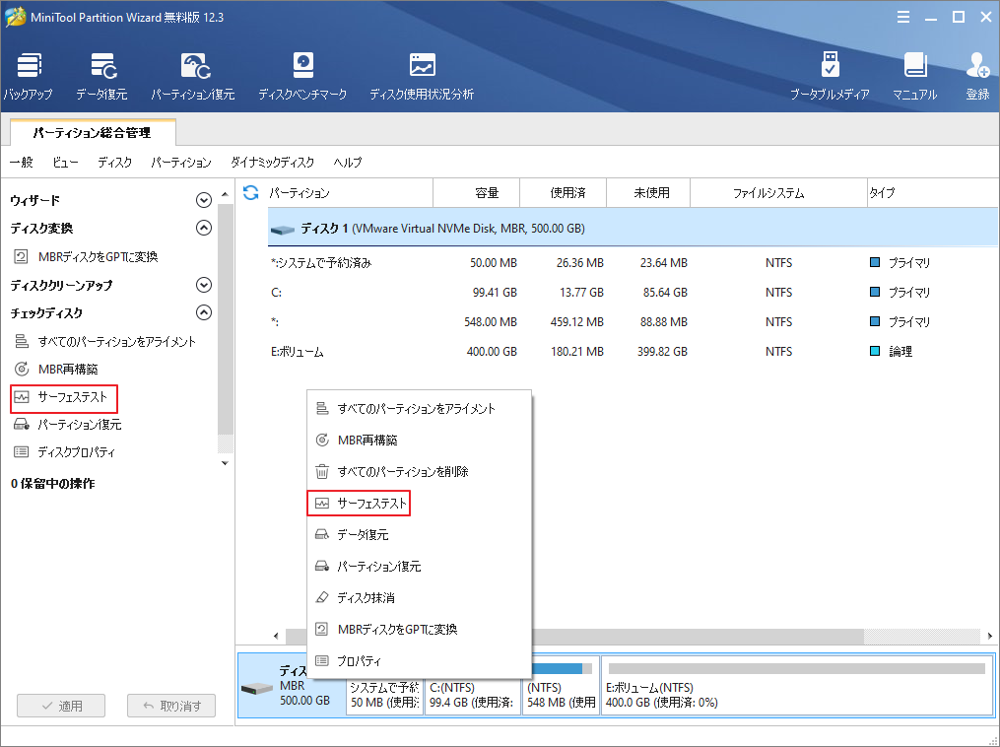Click サーフェステスト in the left sidebar
This screenshot has height=747, width=1000.
[x=72, y=397]
